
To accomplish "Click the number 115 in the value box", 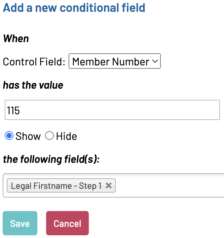I will (x=13, y=111).
